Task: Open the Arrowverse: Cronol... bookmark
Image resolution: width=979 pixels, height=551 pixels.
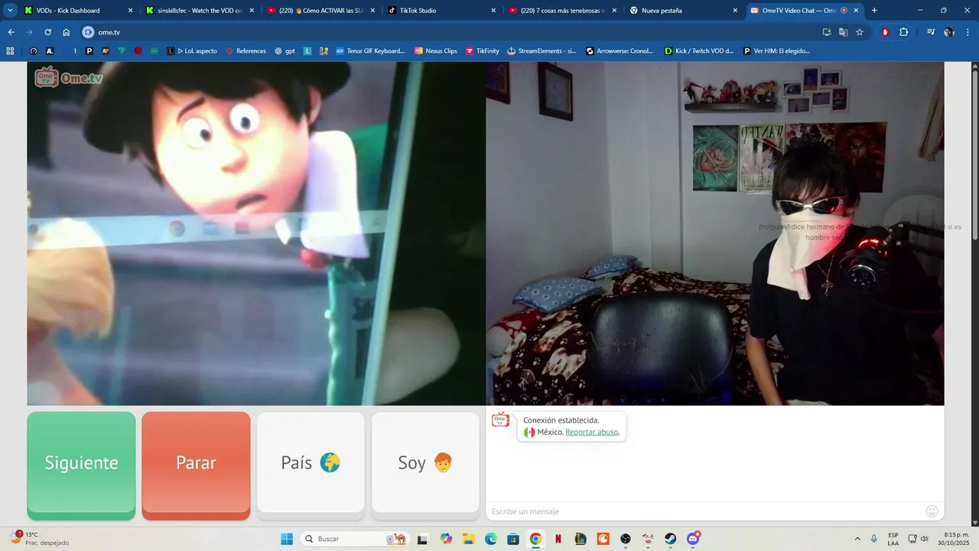Action: (x=620, y=51)
